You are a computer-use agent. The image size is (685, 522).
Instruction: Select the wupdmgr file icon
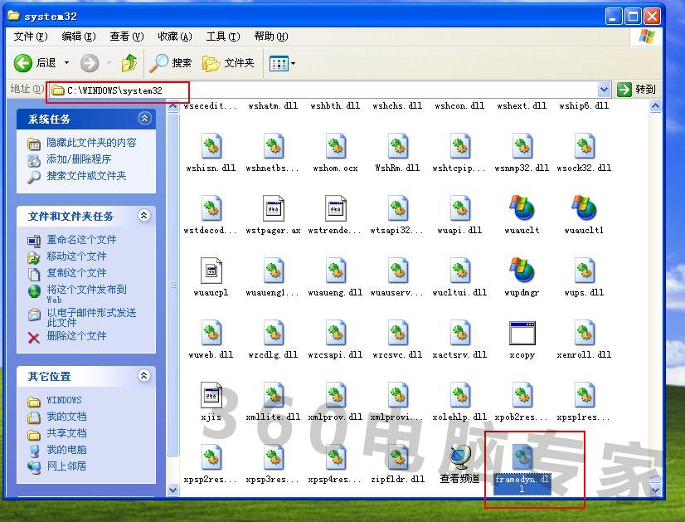[x=522, y=271]
